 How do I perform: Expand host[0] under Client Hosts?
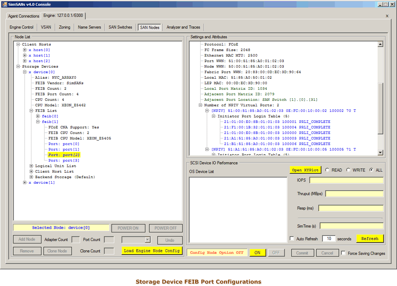point(25,50)
